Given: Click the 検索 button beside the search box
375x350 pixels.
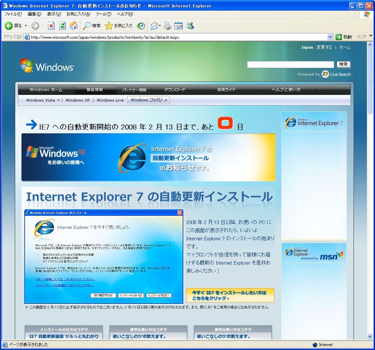Looking at the screenshot, I should point(343,64).
